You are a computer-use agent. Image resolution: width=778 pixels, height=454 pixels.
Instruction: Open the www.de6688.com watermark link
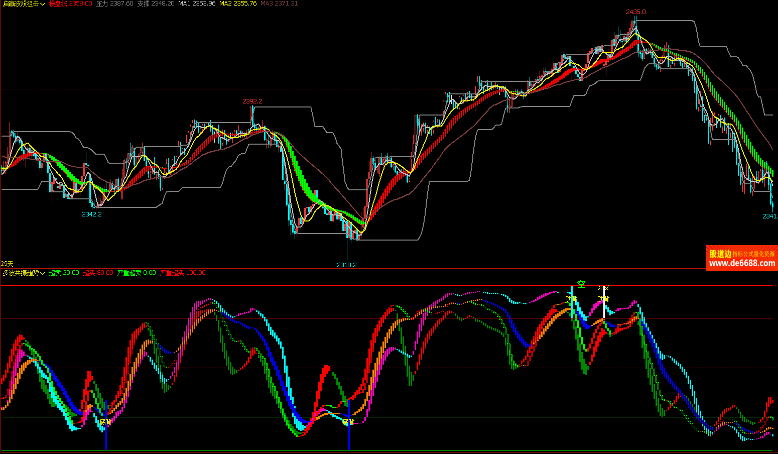point(742,263)
